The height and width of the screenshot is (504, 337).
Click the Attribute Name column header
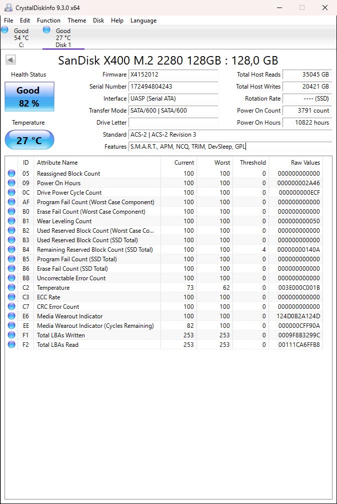97,163
